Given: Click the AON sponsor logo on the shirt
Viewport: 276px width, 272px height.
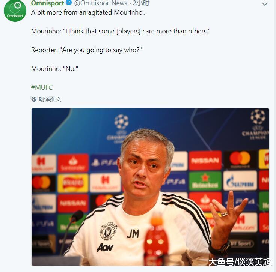Looking at the screenshot, I should tap(105, 248).
